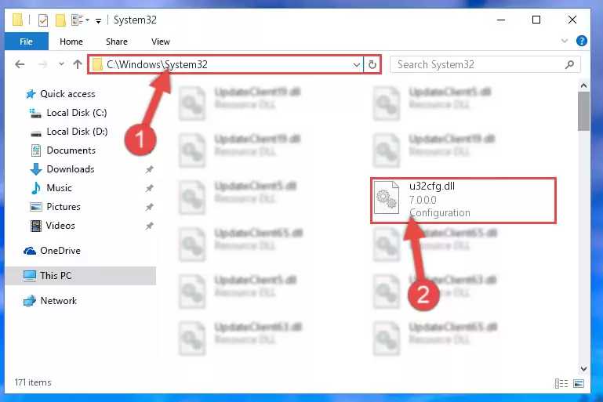
Task: Switch to the View ribbon tab
Action: coord(161,42)
